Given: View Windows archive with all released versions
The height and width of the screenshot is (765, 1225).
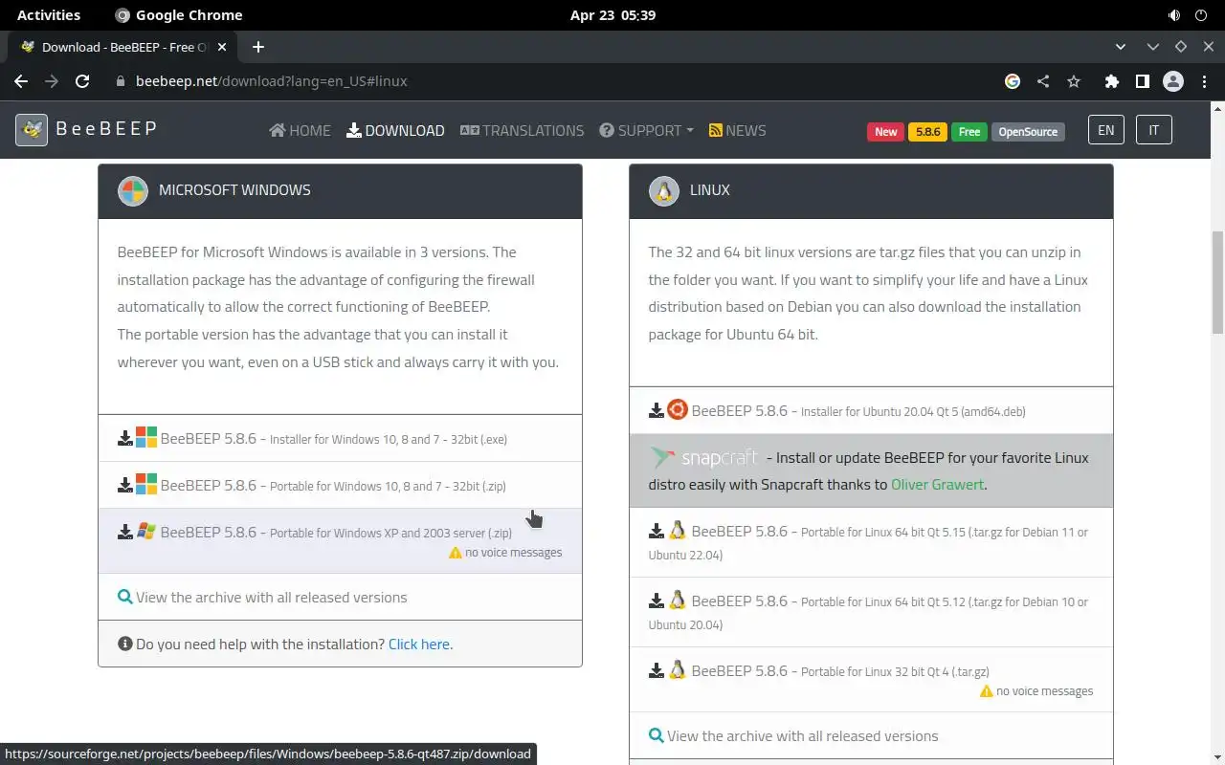Looking at the screenshot, I should pyautogui.click(x=271, y=597).
